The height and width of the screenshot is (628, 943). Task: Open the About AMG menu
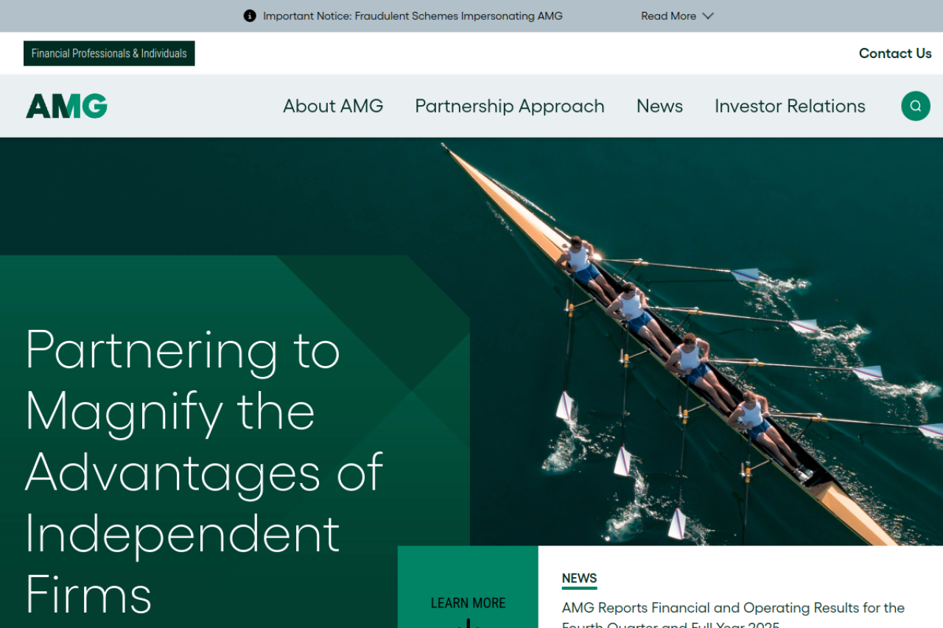[333, 106]
